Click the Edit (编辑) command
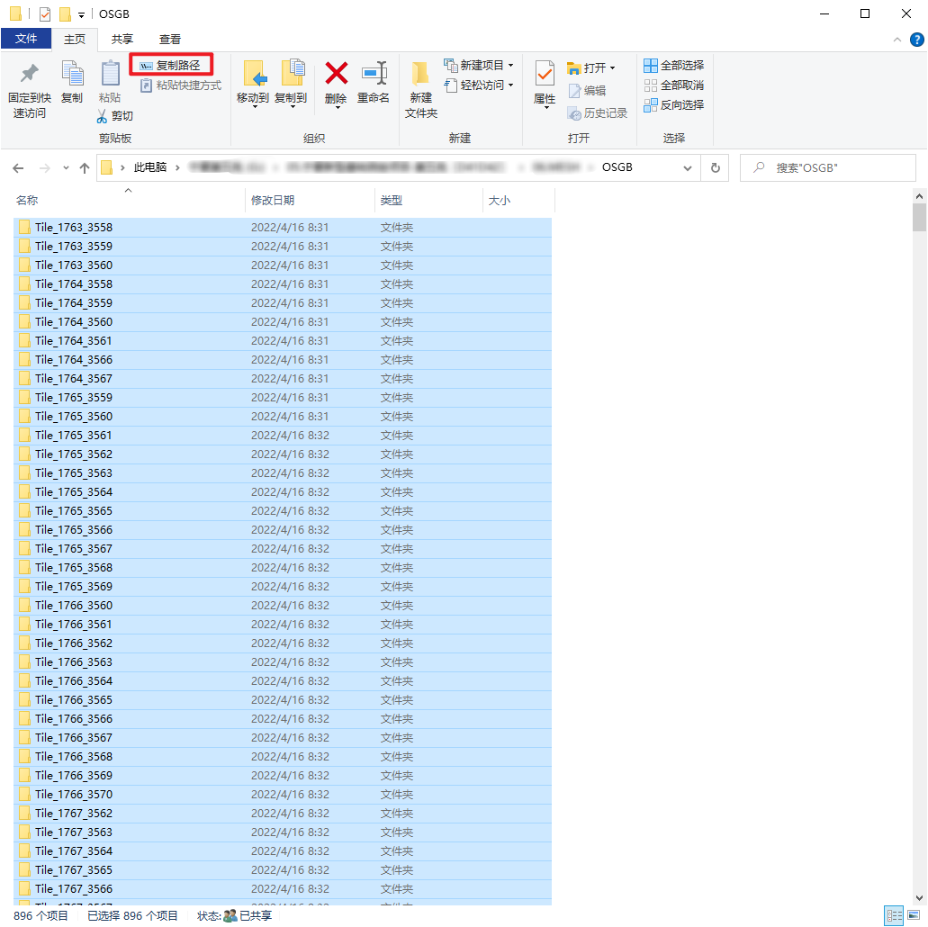Image resolution: width=928 pixels, height=927 pixels. 587,91
